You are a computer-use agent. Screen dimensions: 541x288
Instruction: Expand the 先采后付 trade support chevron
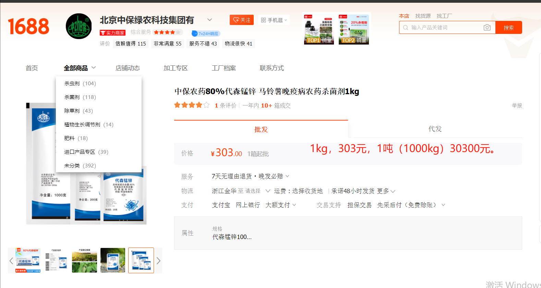coord(443,205)
